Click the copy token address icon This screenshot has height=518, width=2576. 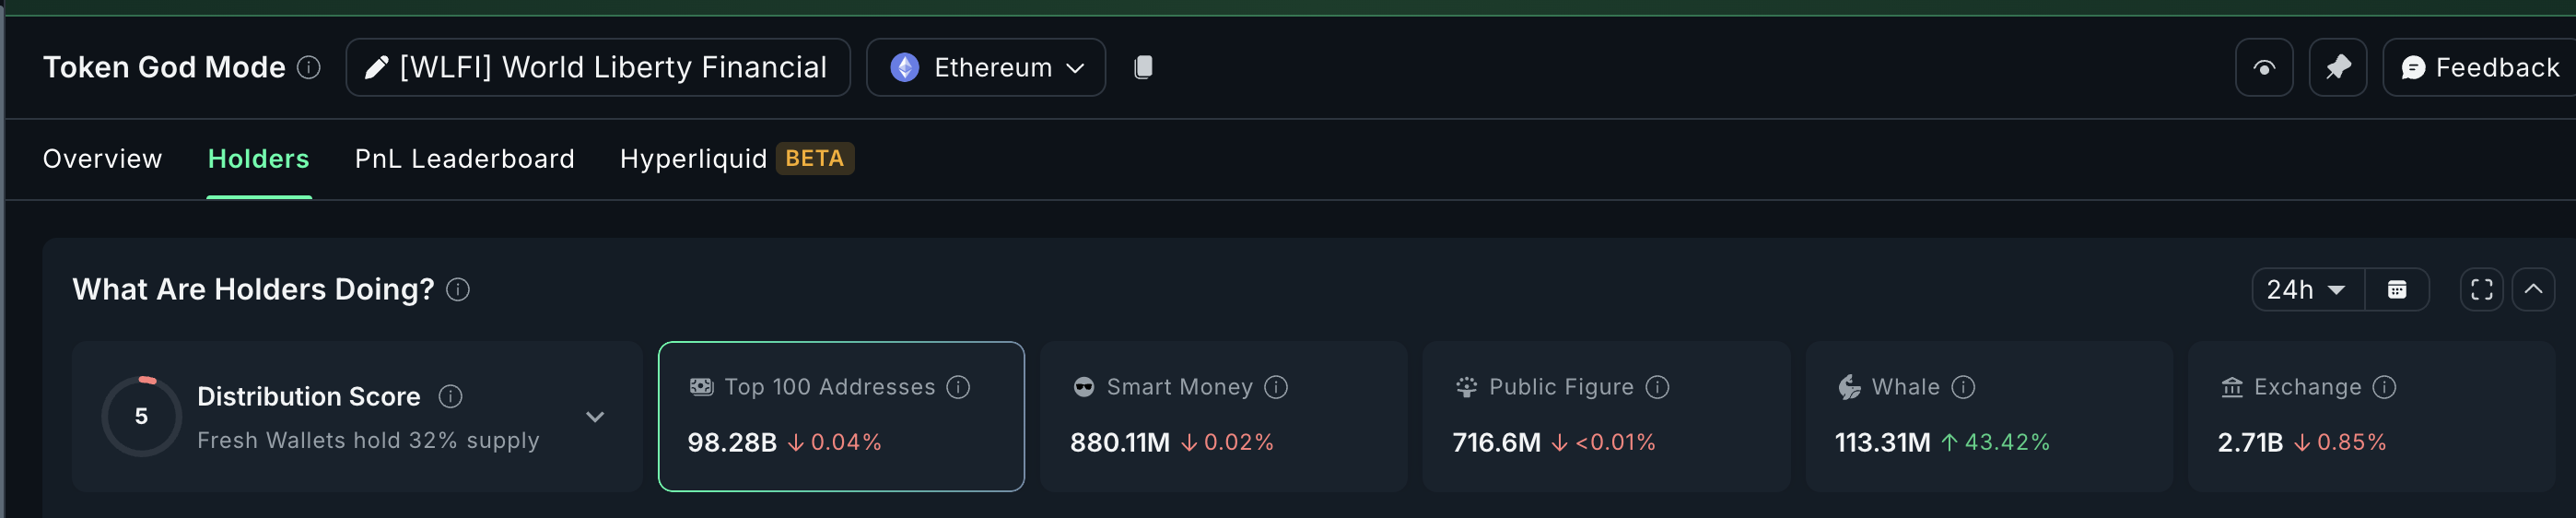(1143, 67)
